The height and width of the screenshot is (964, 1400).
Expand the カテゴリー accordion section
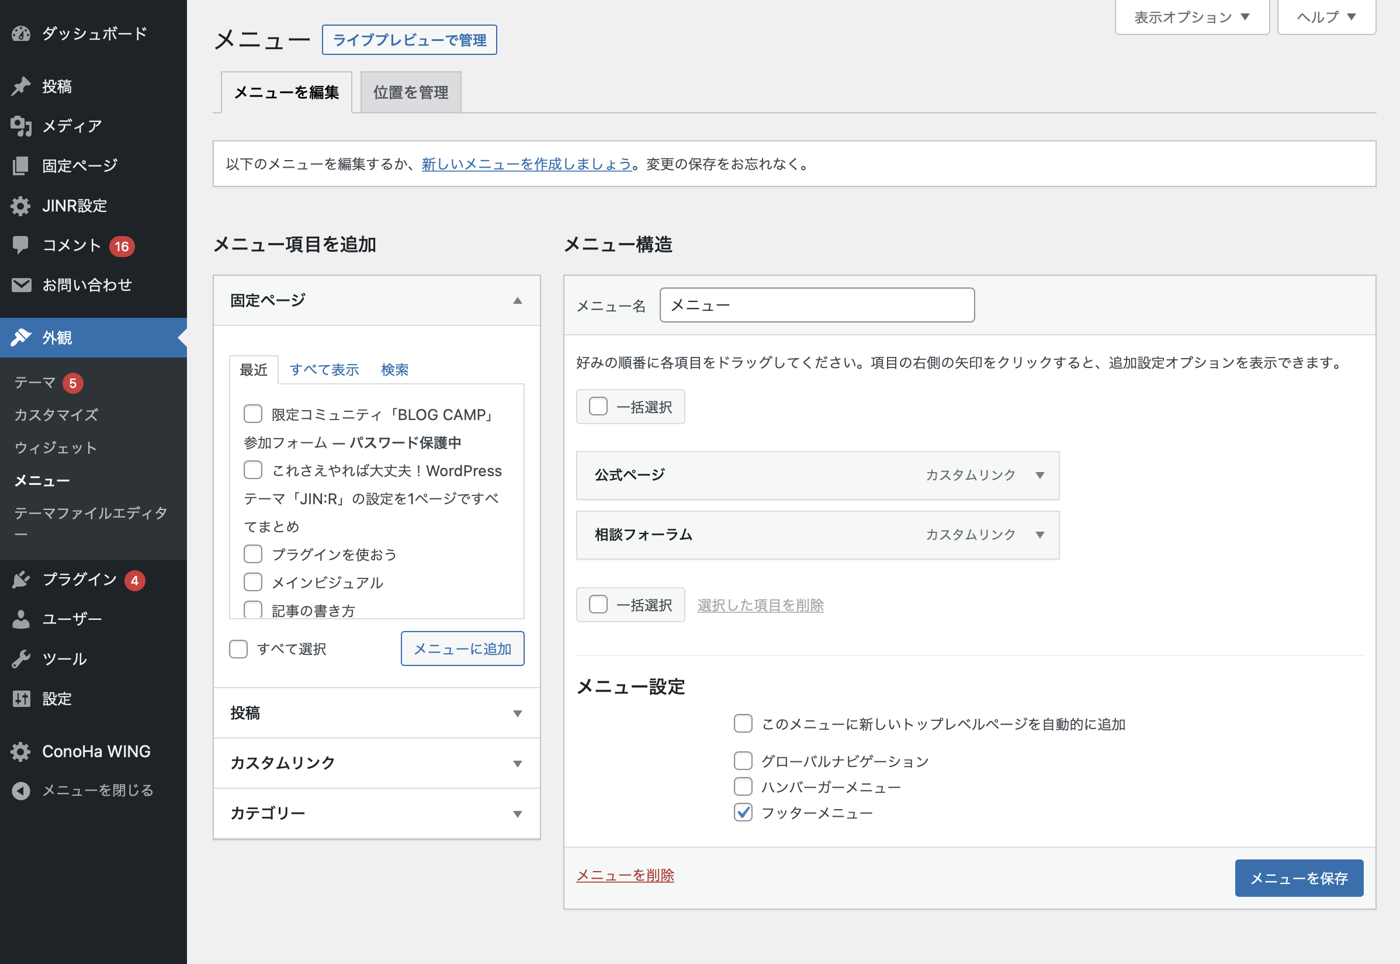(x=377, y=814)
